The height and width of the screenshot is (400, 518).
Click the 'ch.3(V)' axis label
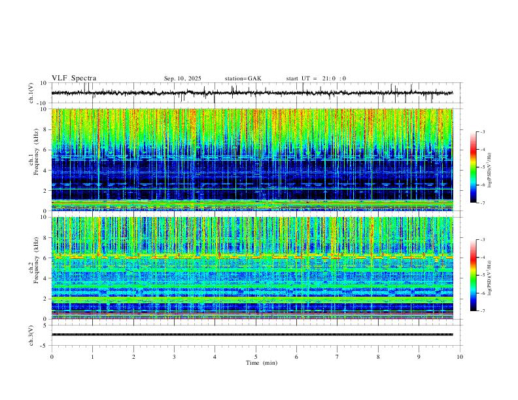[31, 336]
